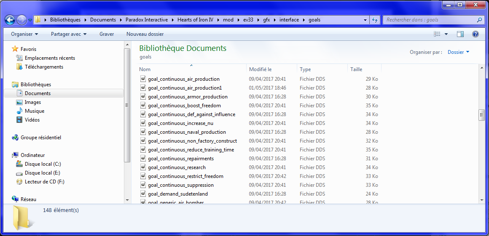
Task: Click the ev33 breadcrumb in address bar
Action: click(x=249, y=20)
